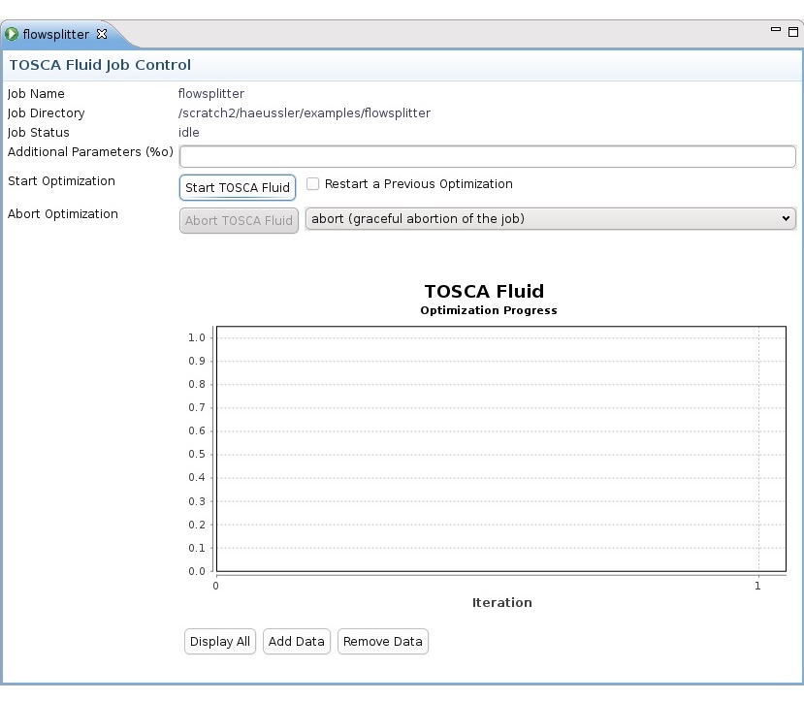
Task: Click the Remove Data button
Action: tap(382, 642)
